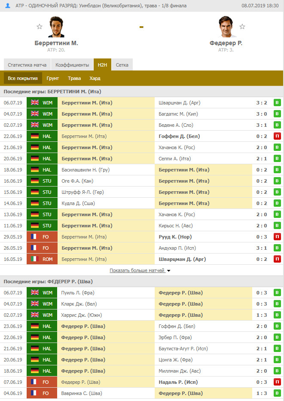The width and height of the screenshot is (284, 401).
Task: Open match against Бедене А. (Сло)
Action: point(176,125)
